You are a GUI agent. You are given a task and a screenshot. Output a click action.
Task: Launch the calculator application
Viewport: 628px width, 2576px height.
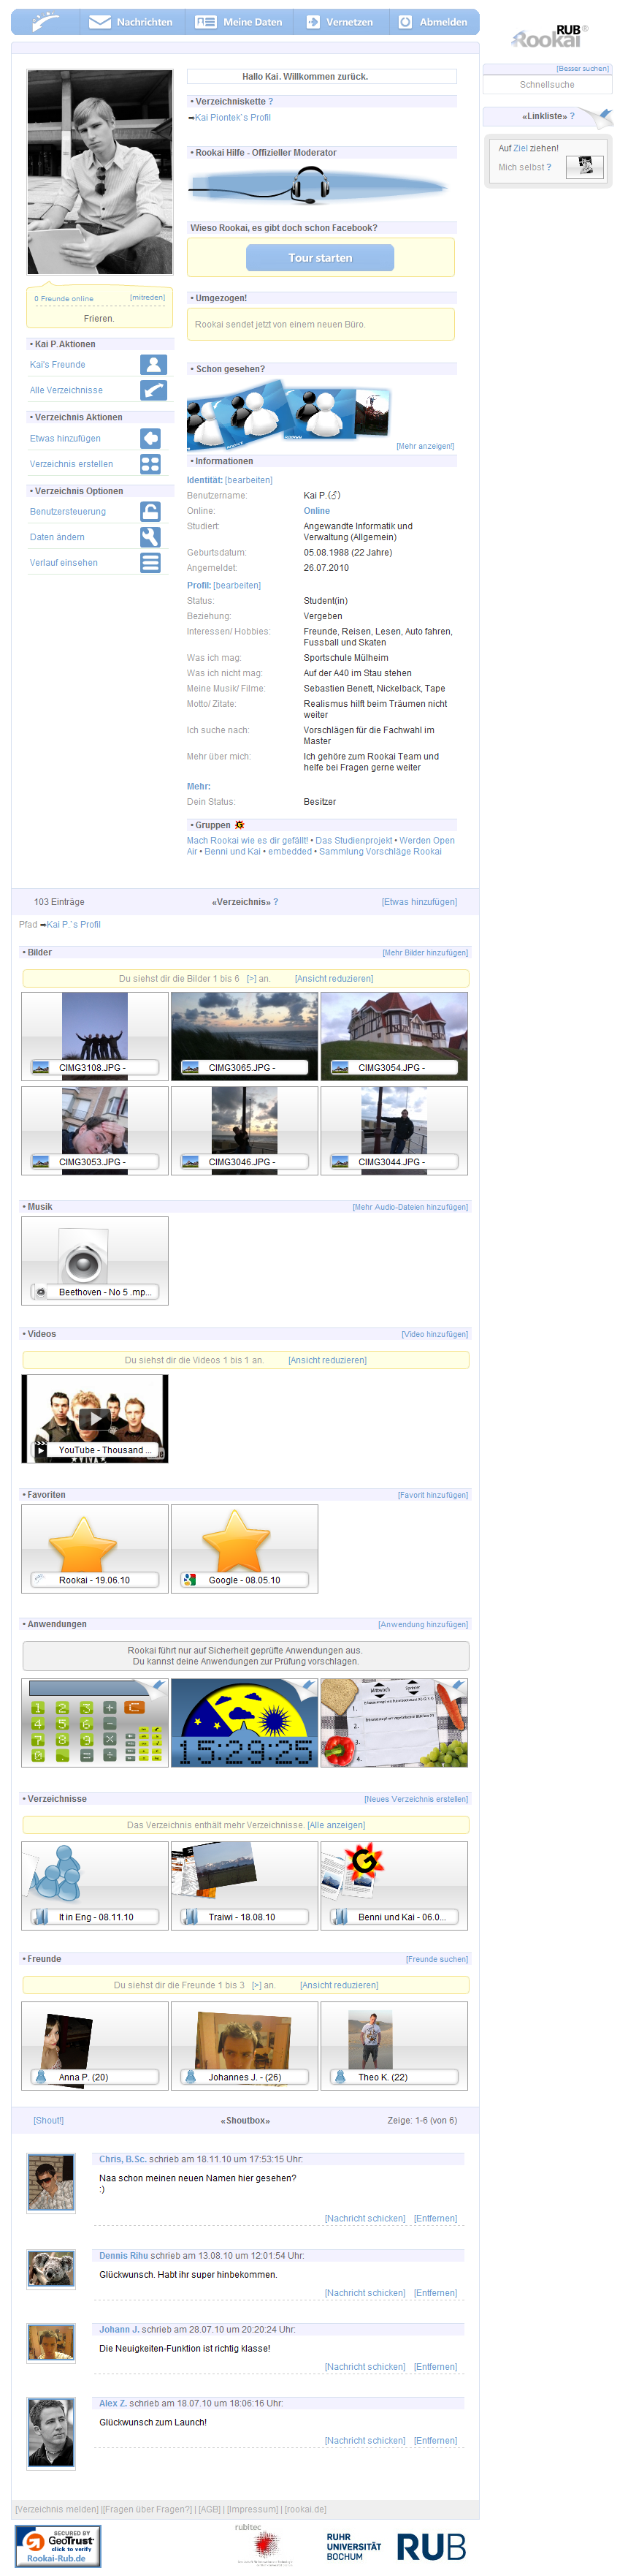95,1723
